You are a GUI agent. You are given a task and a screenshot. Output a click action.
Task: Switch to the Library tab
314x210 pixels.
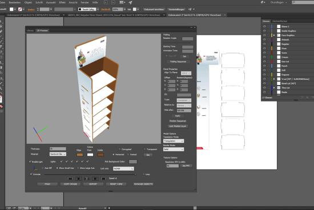[30, 30]
